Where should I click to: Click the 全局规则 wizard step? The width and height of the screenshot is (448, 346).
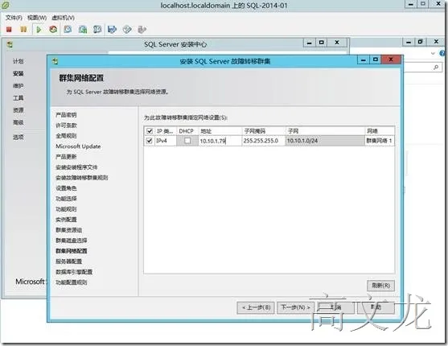(x=66, y=136)
